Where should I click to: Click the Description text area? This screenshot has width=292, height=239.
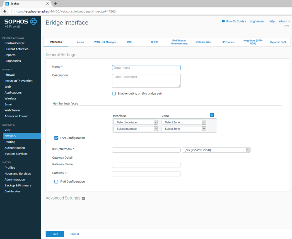coord(146,81)
